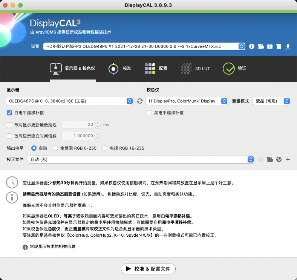Click download icon beside settings
297x280 pixels.
[x=288, y=46]
